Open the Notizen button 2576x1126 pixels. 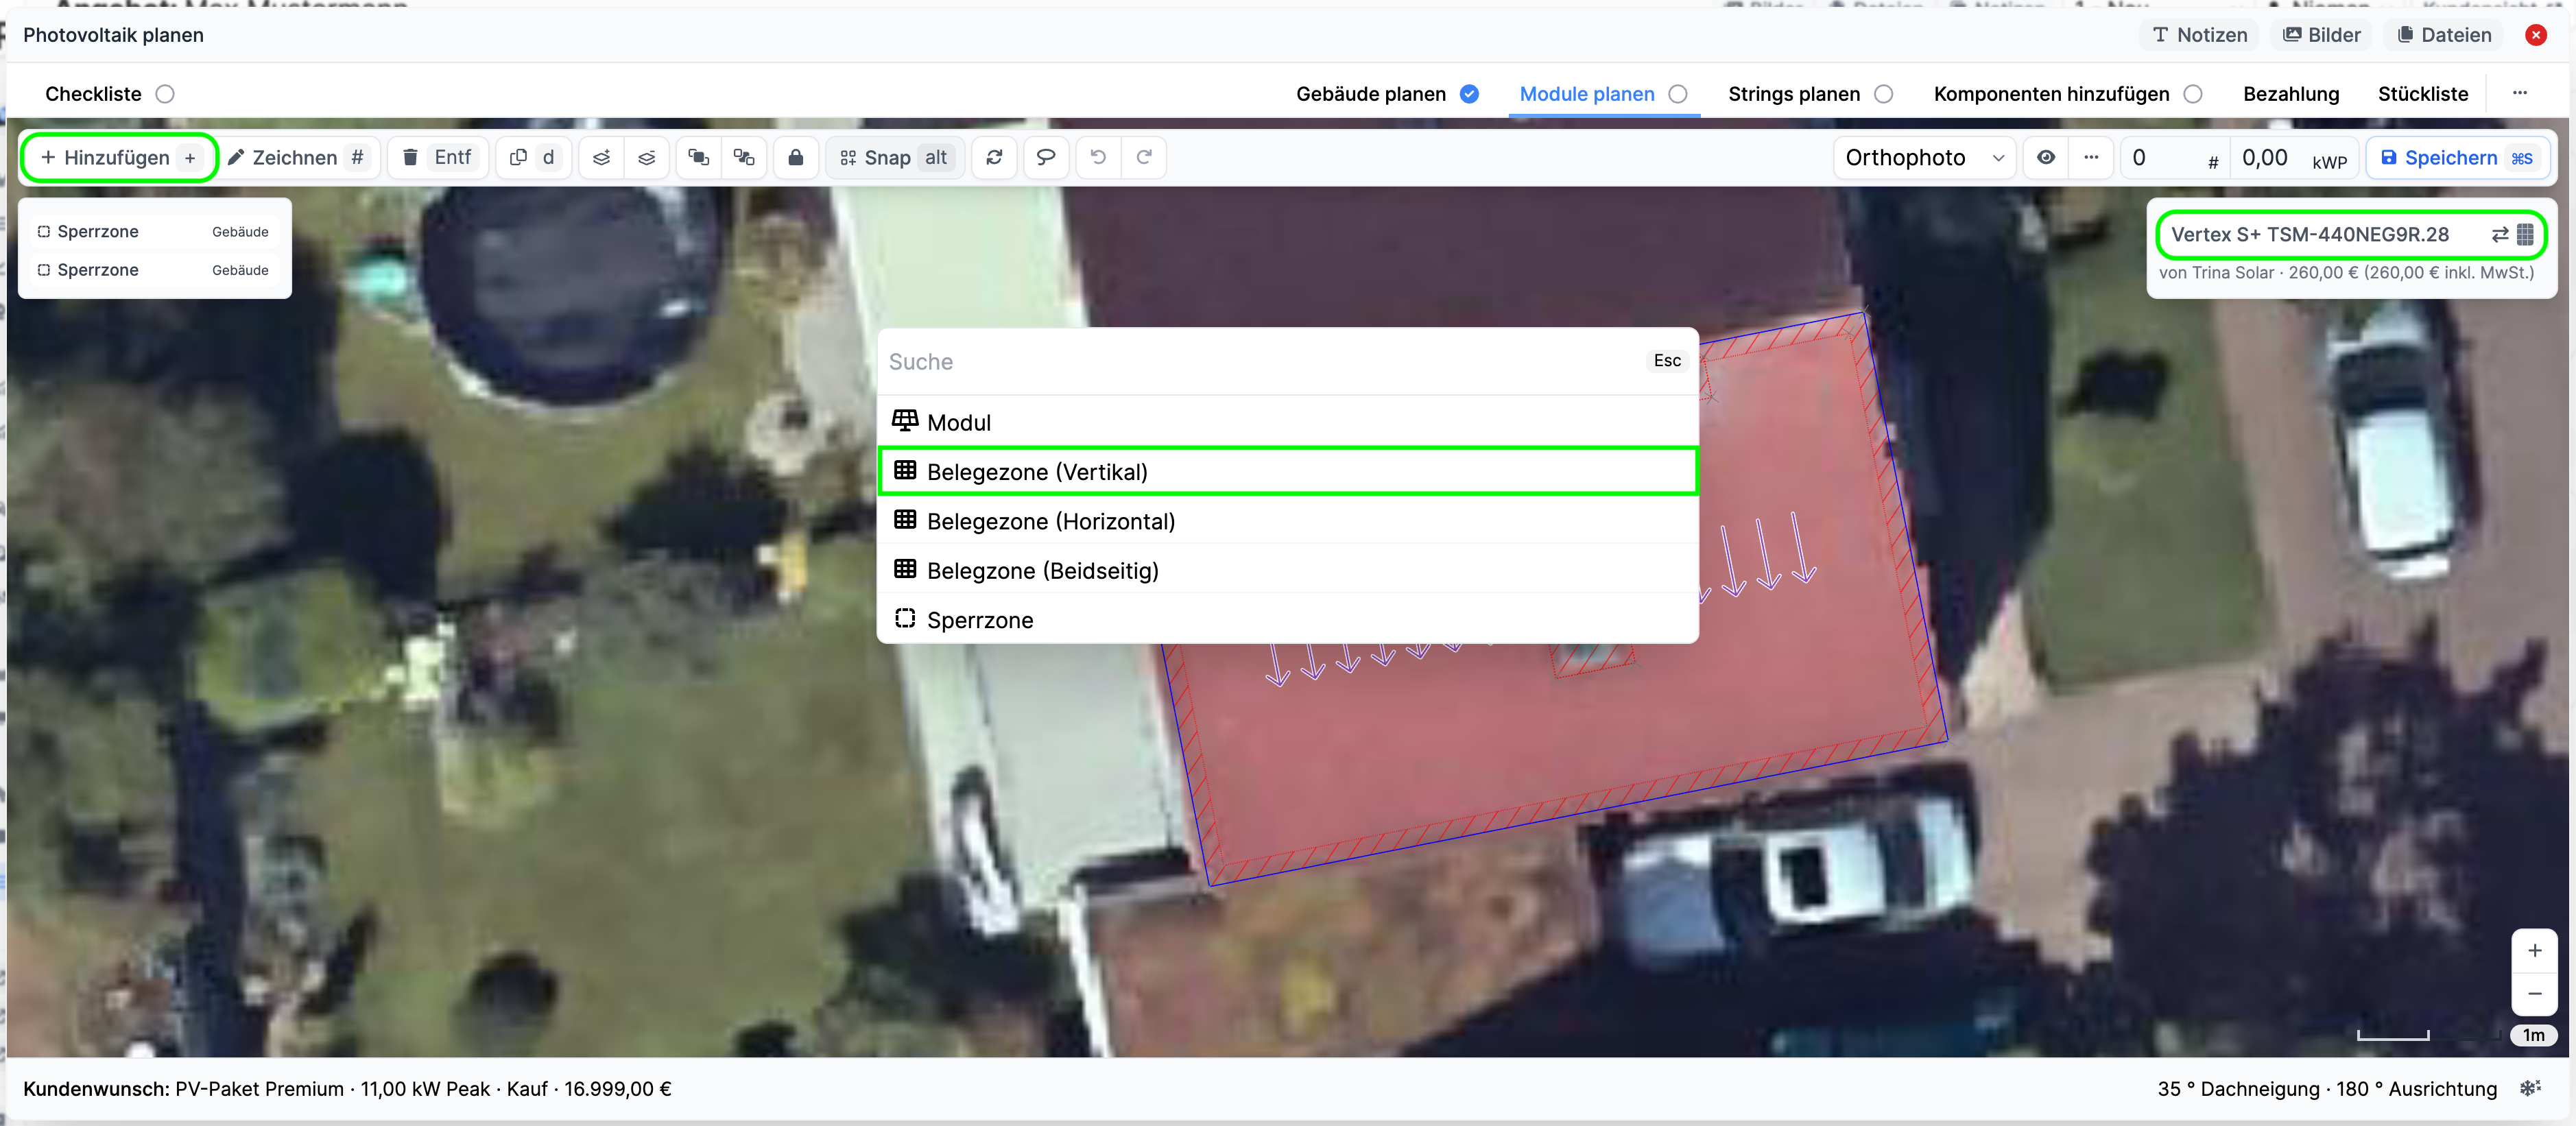coord(2199,35)
